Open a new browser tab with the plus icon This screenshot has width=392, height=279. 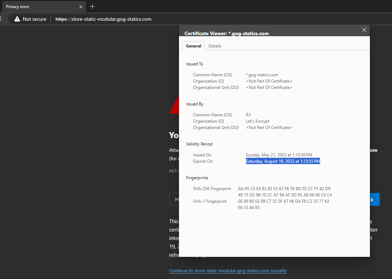(x=92, y=6)
